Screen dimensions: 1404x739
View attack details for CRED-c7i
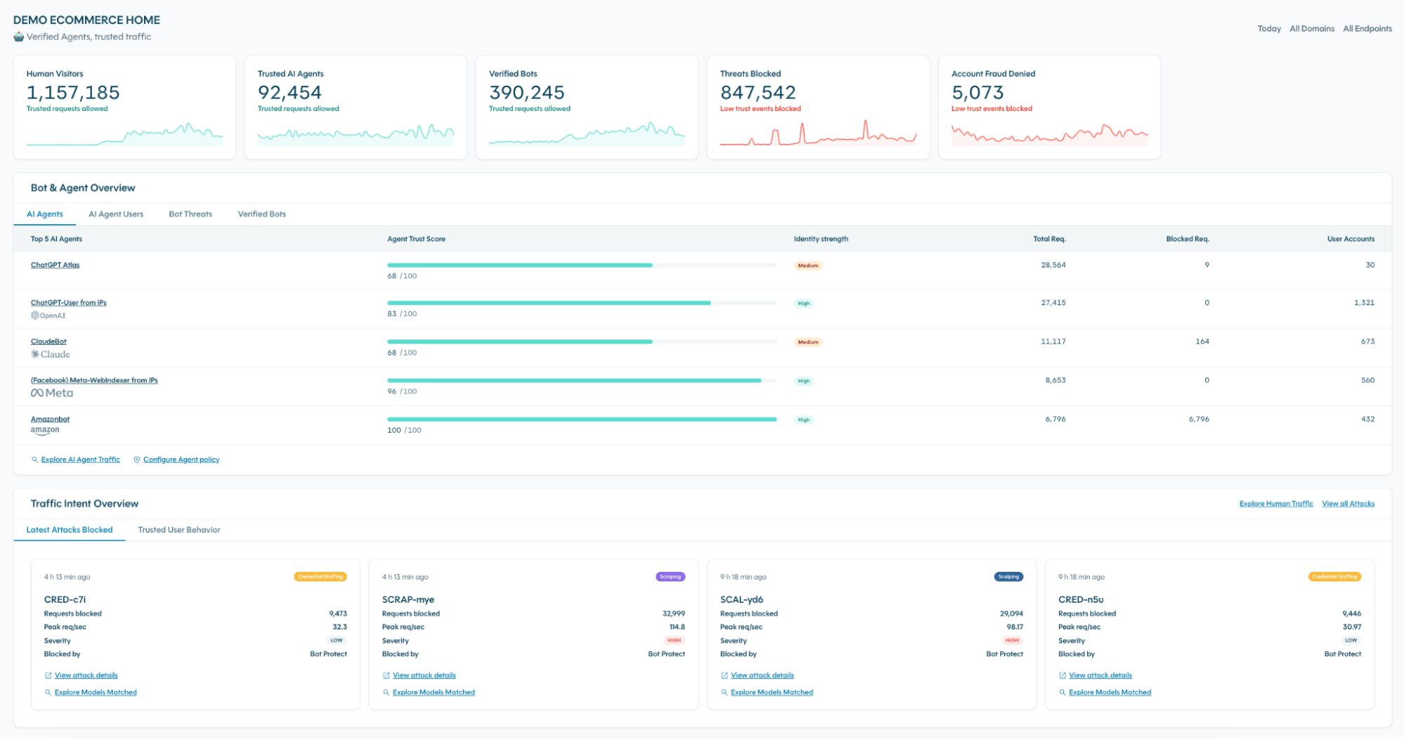(x=86, y=675)
